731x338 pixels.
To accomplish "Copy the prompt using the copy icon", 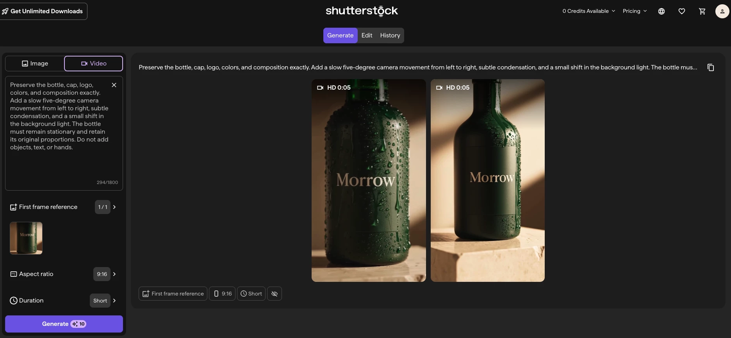I will [711, 67].
